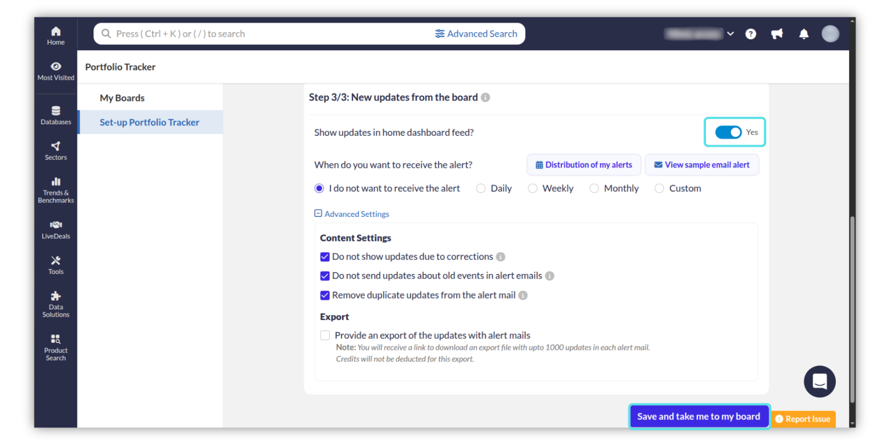Open the announcements megaphone icon
This screenshot has width=890, height=445.
[x=777, y=34]
